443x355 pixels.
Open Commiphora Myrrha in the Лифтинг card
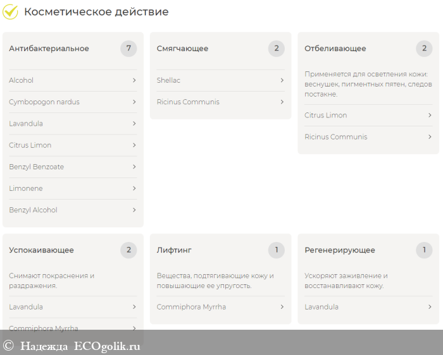[x=191, y=307]
